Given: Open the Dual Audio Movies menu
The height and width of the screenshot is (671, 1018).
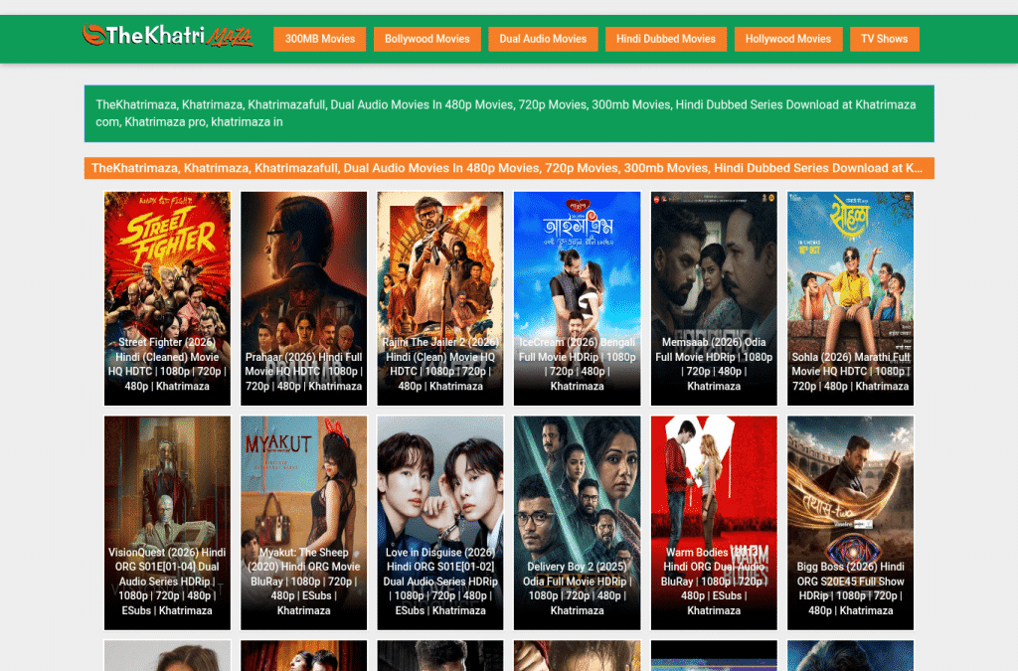Looking at the screenshot, I should pos(543,39).
